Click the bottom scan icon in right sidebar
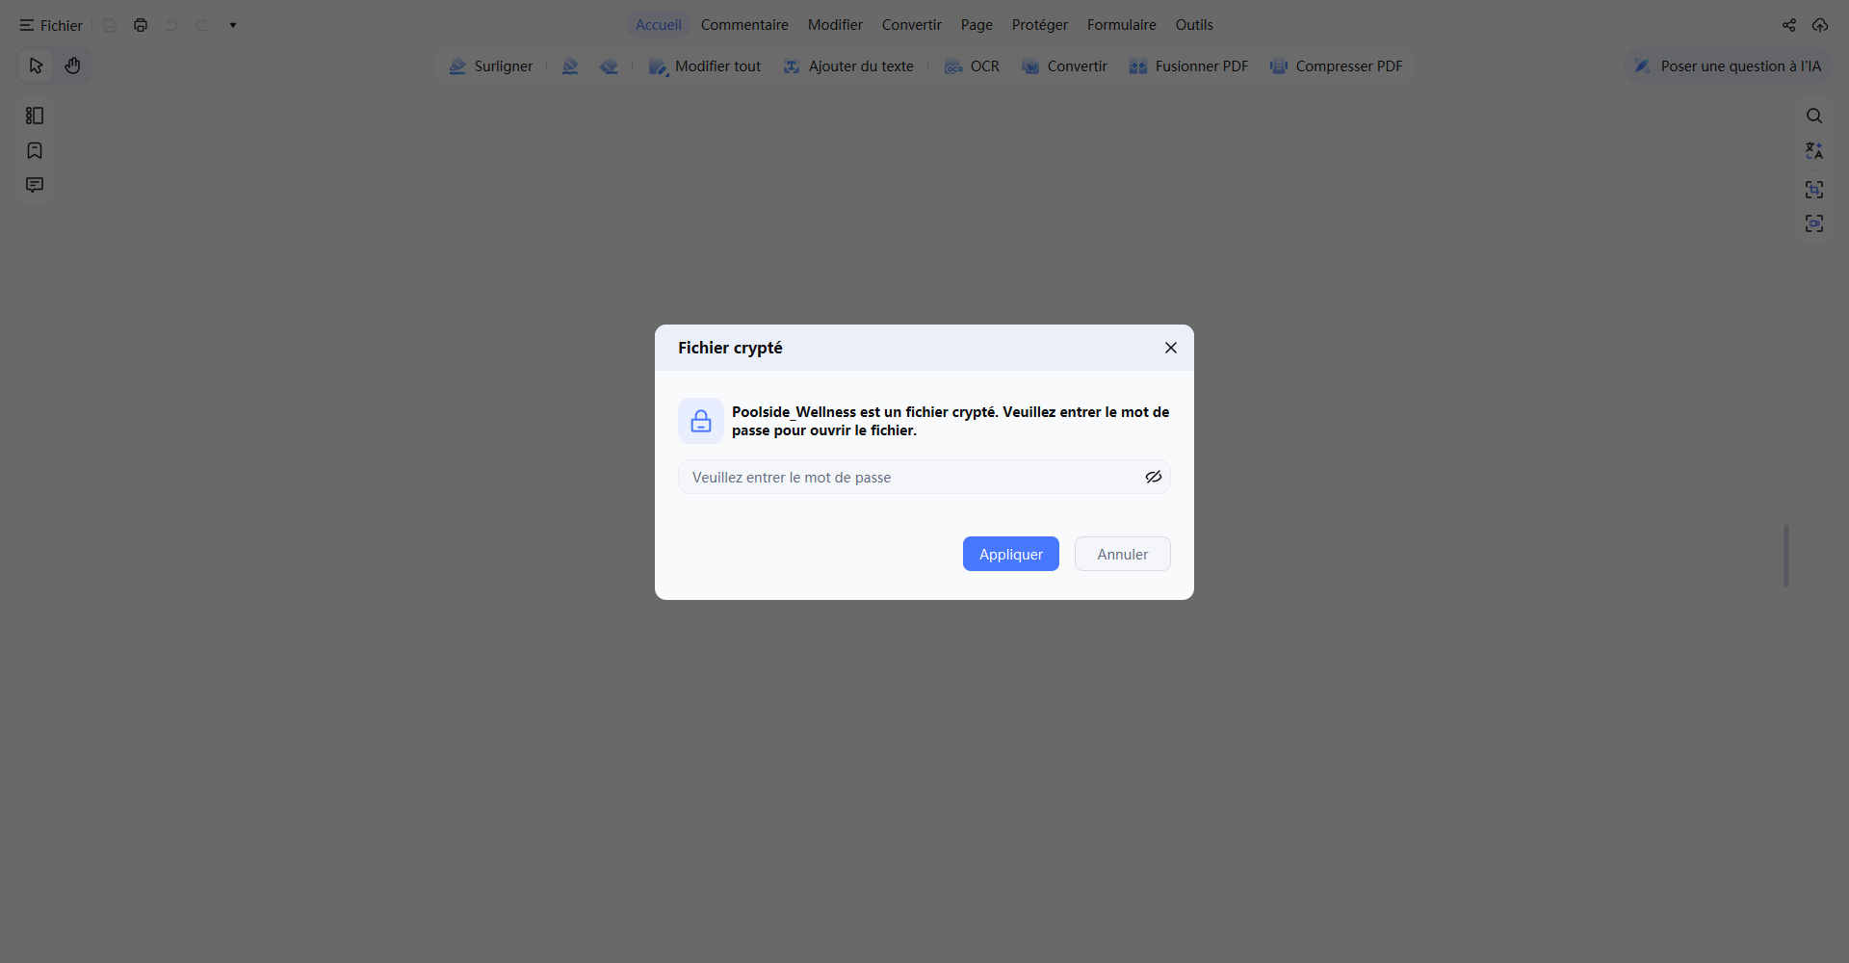The image size is (1849, 963). coord(1814,223)
